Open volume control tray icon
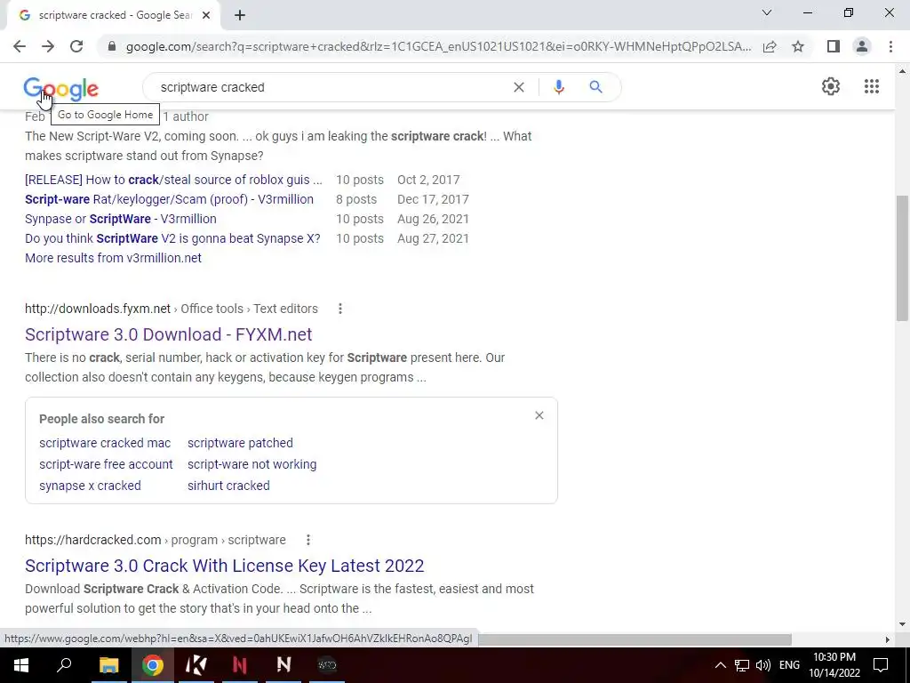 pos(763,665)
